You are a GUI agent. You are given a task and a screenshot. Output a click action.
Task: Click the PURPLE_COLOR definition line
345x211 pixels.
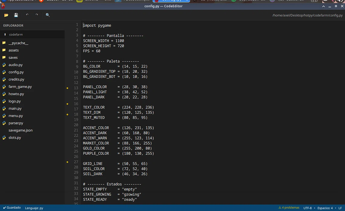[118, 153]
